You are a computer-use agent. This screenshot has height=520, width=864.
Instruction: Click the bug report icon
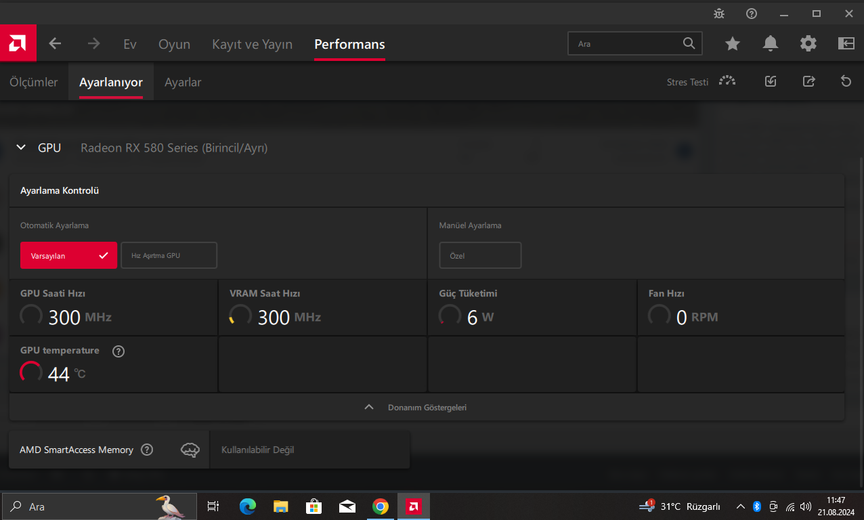[718, 13]
